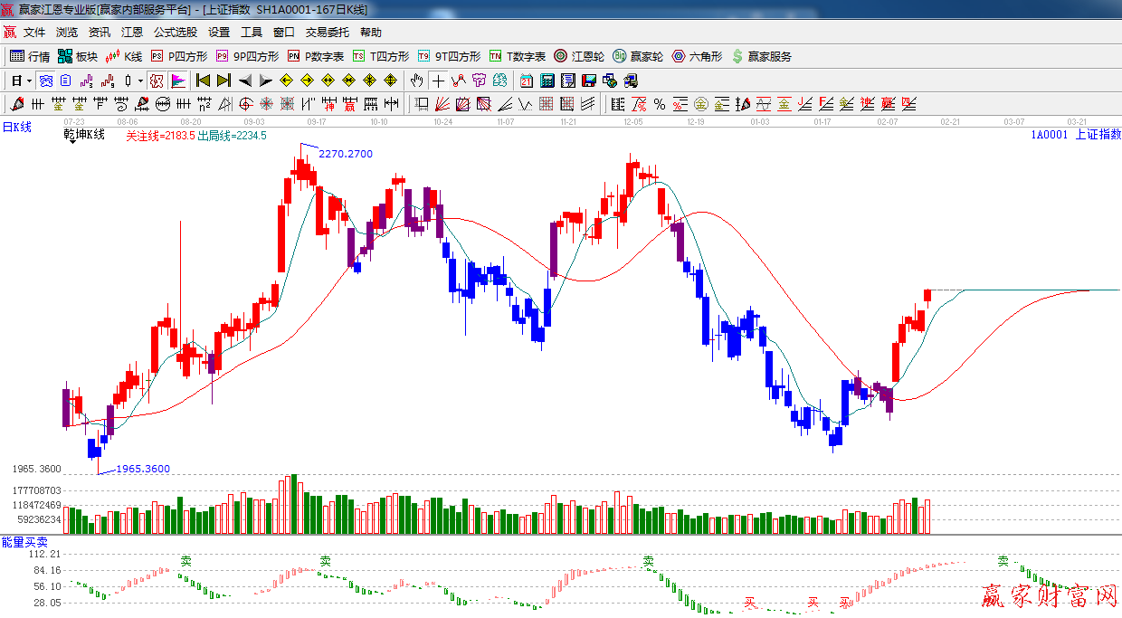Click the 行情 quotes button
This screenshot has width=1122, height=618.
(30, 56)
